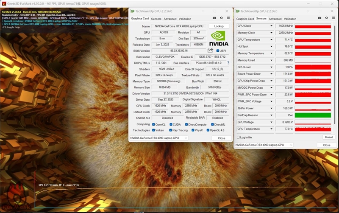Toggle the UEFI checkbox
339x213 pixels.
tap(218, 50)
